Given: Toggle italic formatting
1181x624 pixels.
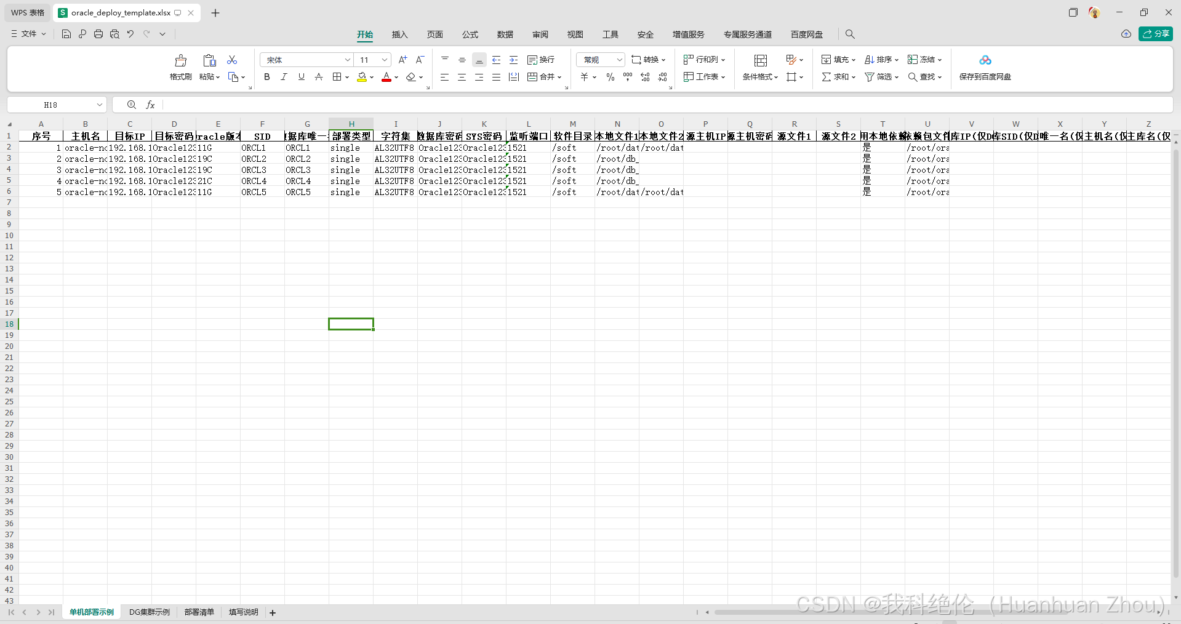Looking at the screenshot, I should coord(284,77).
